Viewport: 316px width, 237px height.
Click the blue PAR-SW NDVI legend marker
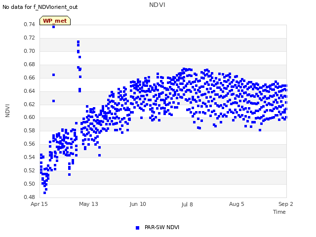tap(137, 228)
